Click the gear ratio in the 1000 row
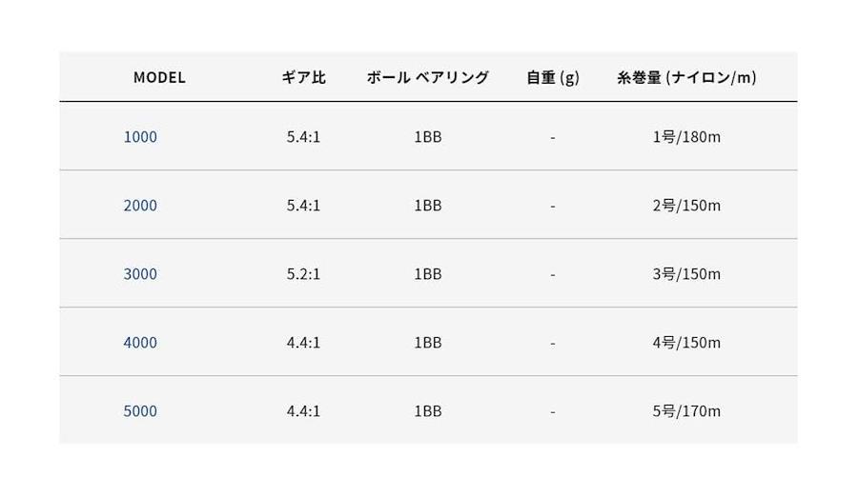This screenshot has height=497, width=858. (x=303, y=137)
